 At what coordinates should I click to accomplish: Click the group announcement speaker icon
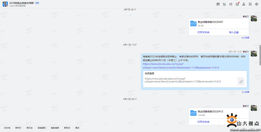(231, 4)
